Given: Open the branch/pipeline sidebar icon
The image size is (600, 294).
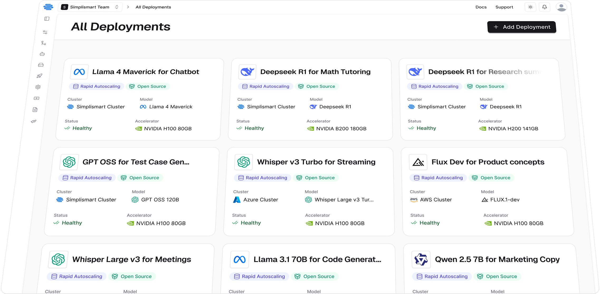Looking at the screenshot, I should point(44,43).
